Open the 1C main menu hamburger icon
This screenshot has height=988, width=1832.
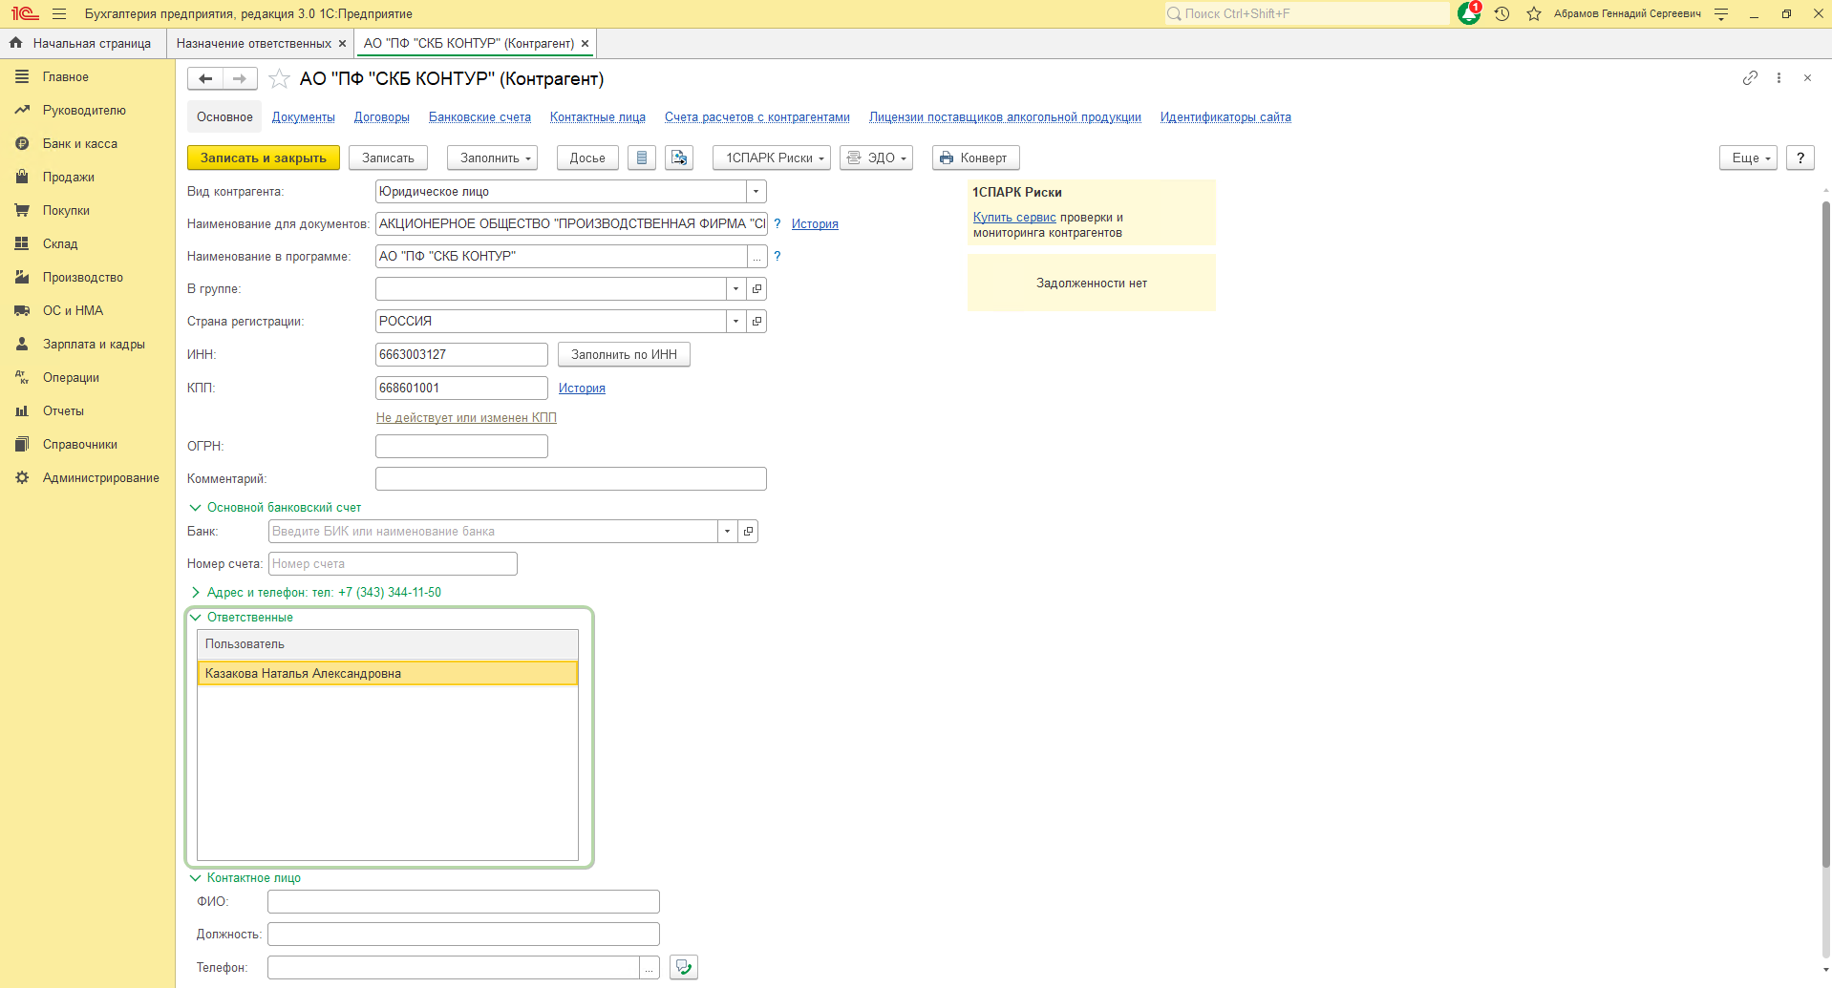[59, 14]
